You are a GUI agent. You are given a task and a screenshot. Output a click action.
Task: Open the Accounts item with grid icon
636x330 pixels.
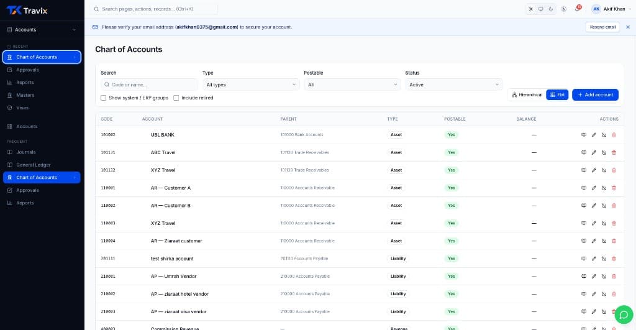tap(42, 127)
